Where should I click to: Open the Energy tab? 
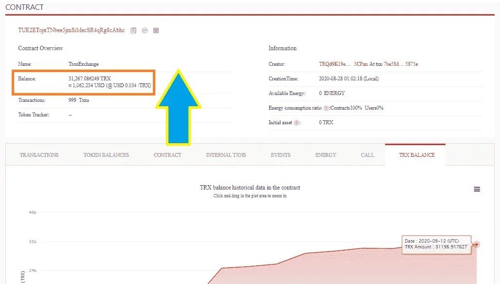pos(326,155)
